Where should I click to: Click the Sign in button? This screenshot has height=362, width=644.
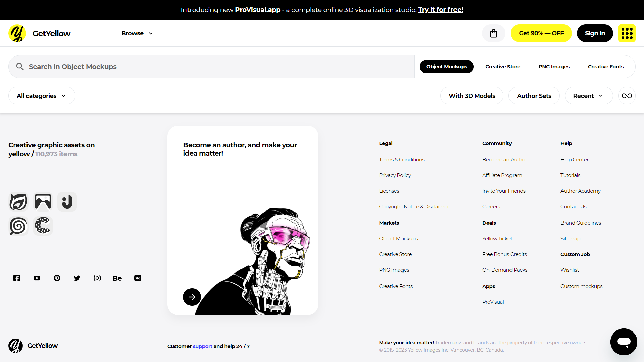[595, 33]
